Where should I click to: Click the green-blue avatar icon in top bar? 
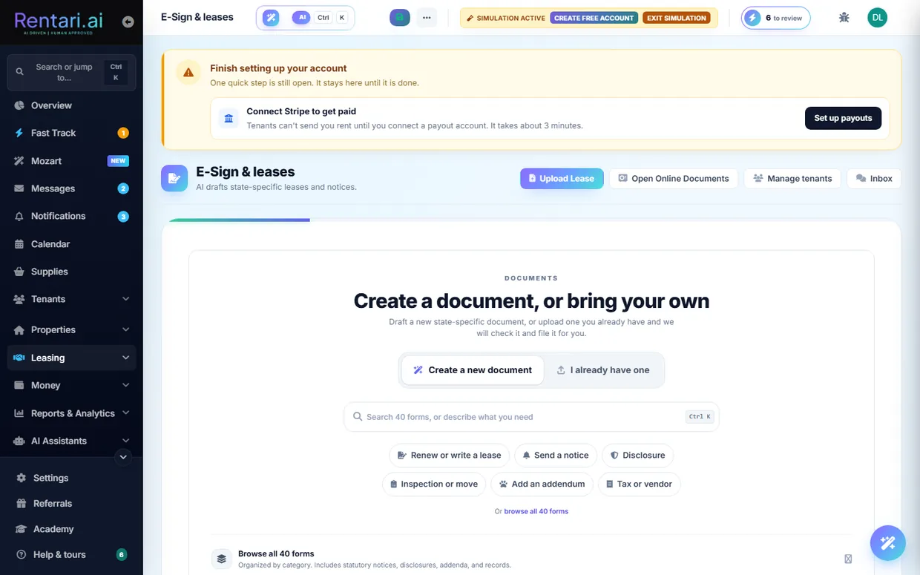(400, 18)
